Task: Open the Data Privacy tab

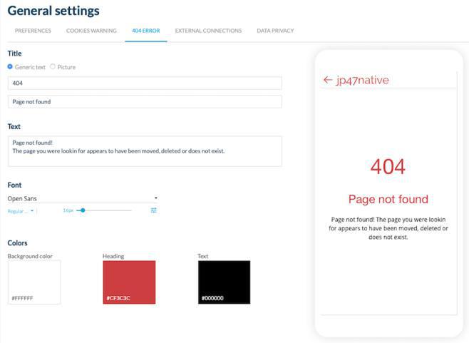Action: point(275,31)
